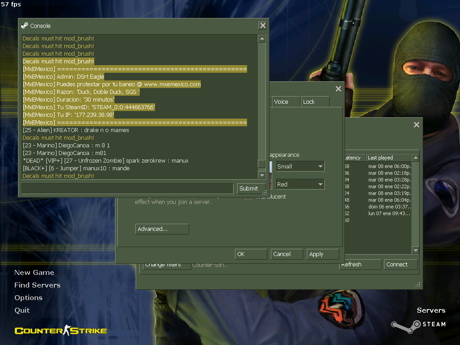This screenshot has width=460, height=345.
Task: Close the server browser window
Action: (416, 125)
